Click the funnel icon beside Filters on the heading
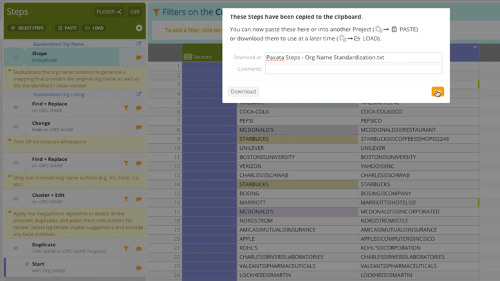The image size is (500, 281). point(156,12)
